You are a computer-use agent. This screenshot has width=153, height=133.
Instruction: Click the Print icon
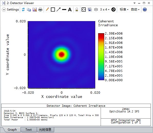(40, 10)
